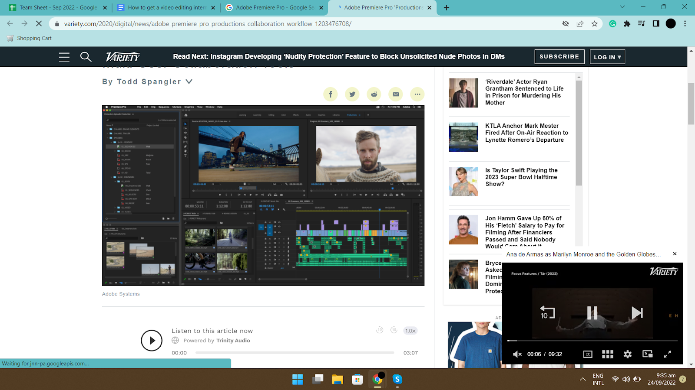Open video playlist grid view
The height and width of the screenshot is (390, 695).
click(608, 354)
